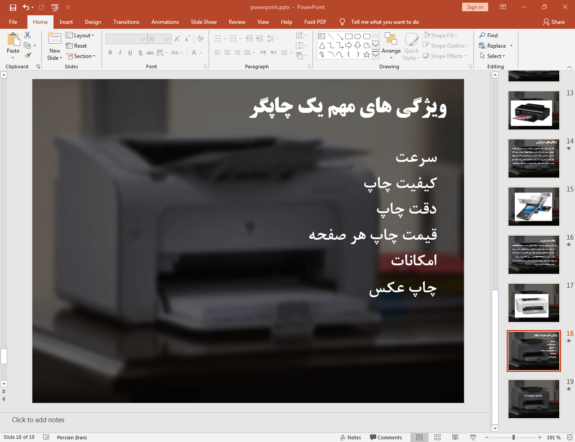Toggle the Notes pane
Image resolution: width=575 pixels, height=442 pixels.
(x=351, y=437)
